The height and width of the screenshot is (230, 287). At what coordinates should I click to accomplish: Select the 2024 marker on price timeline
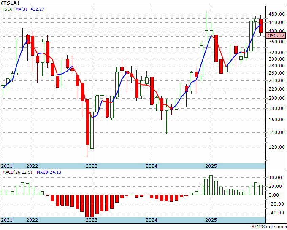152,166
